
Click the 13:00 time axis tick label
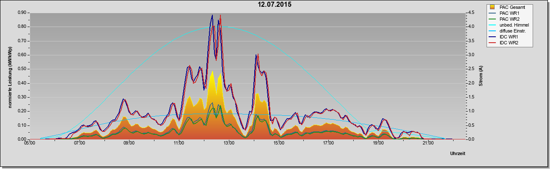click(x=228, y=144)
